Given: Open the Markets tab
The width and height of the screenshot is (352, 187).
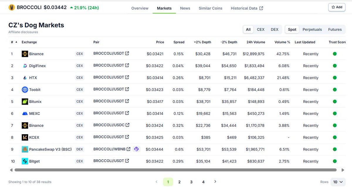Looking at the screenshot, I should (x=164, y=8).
